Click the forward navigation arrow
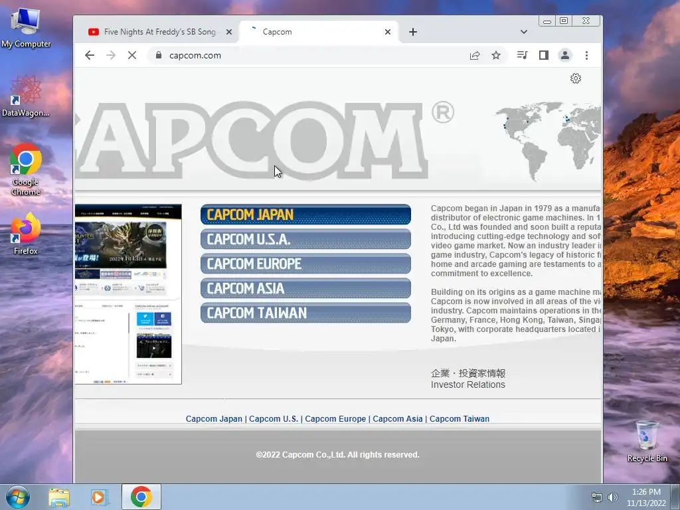 [x=111, y=55]
